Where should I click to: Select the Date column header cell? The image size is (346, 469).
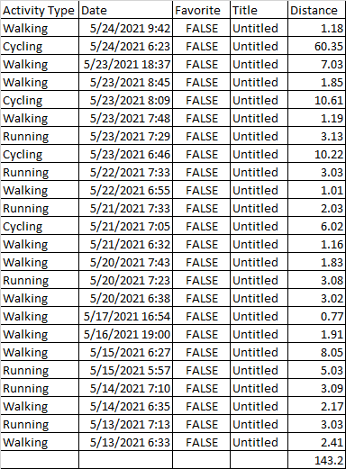point(125,10)
